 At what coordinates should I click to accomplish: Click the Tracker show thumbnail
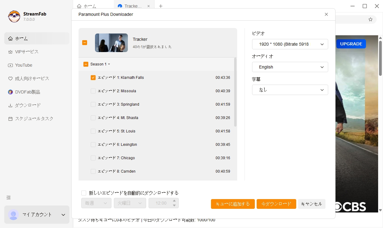pos(111,43)
